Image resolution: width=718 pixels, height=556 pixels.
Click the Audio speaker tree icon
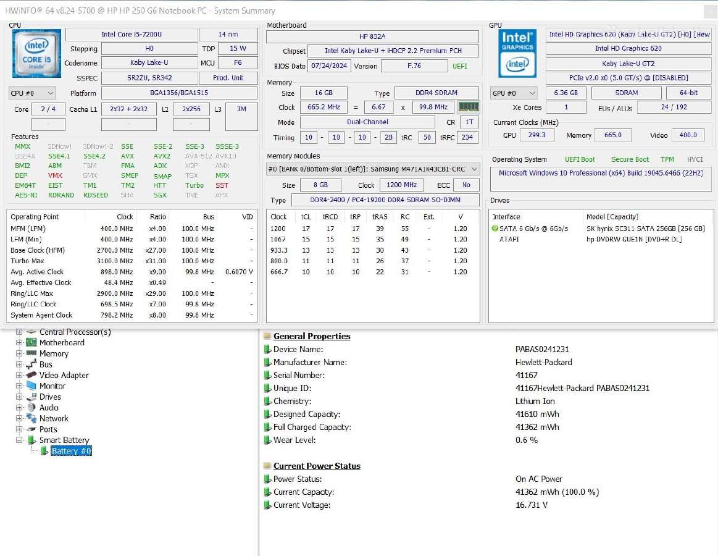pyautogui.click(x=31, y=408)
